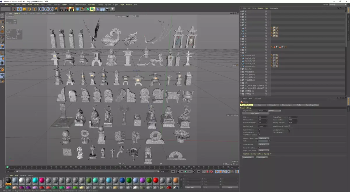Click the Scale Project button

pos(256,113)
